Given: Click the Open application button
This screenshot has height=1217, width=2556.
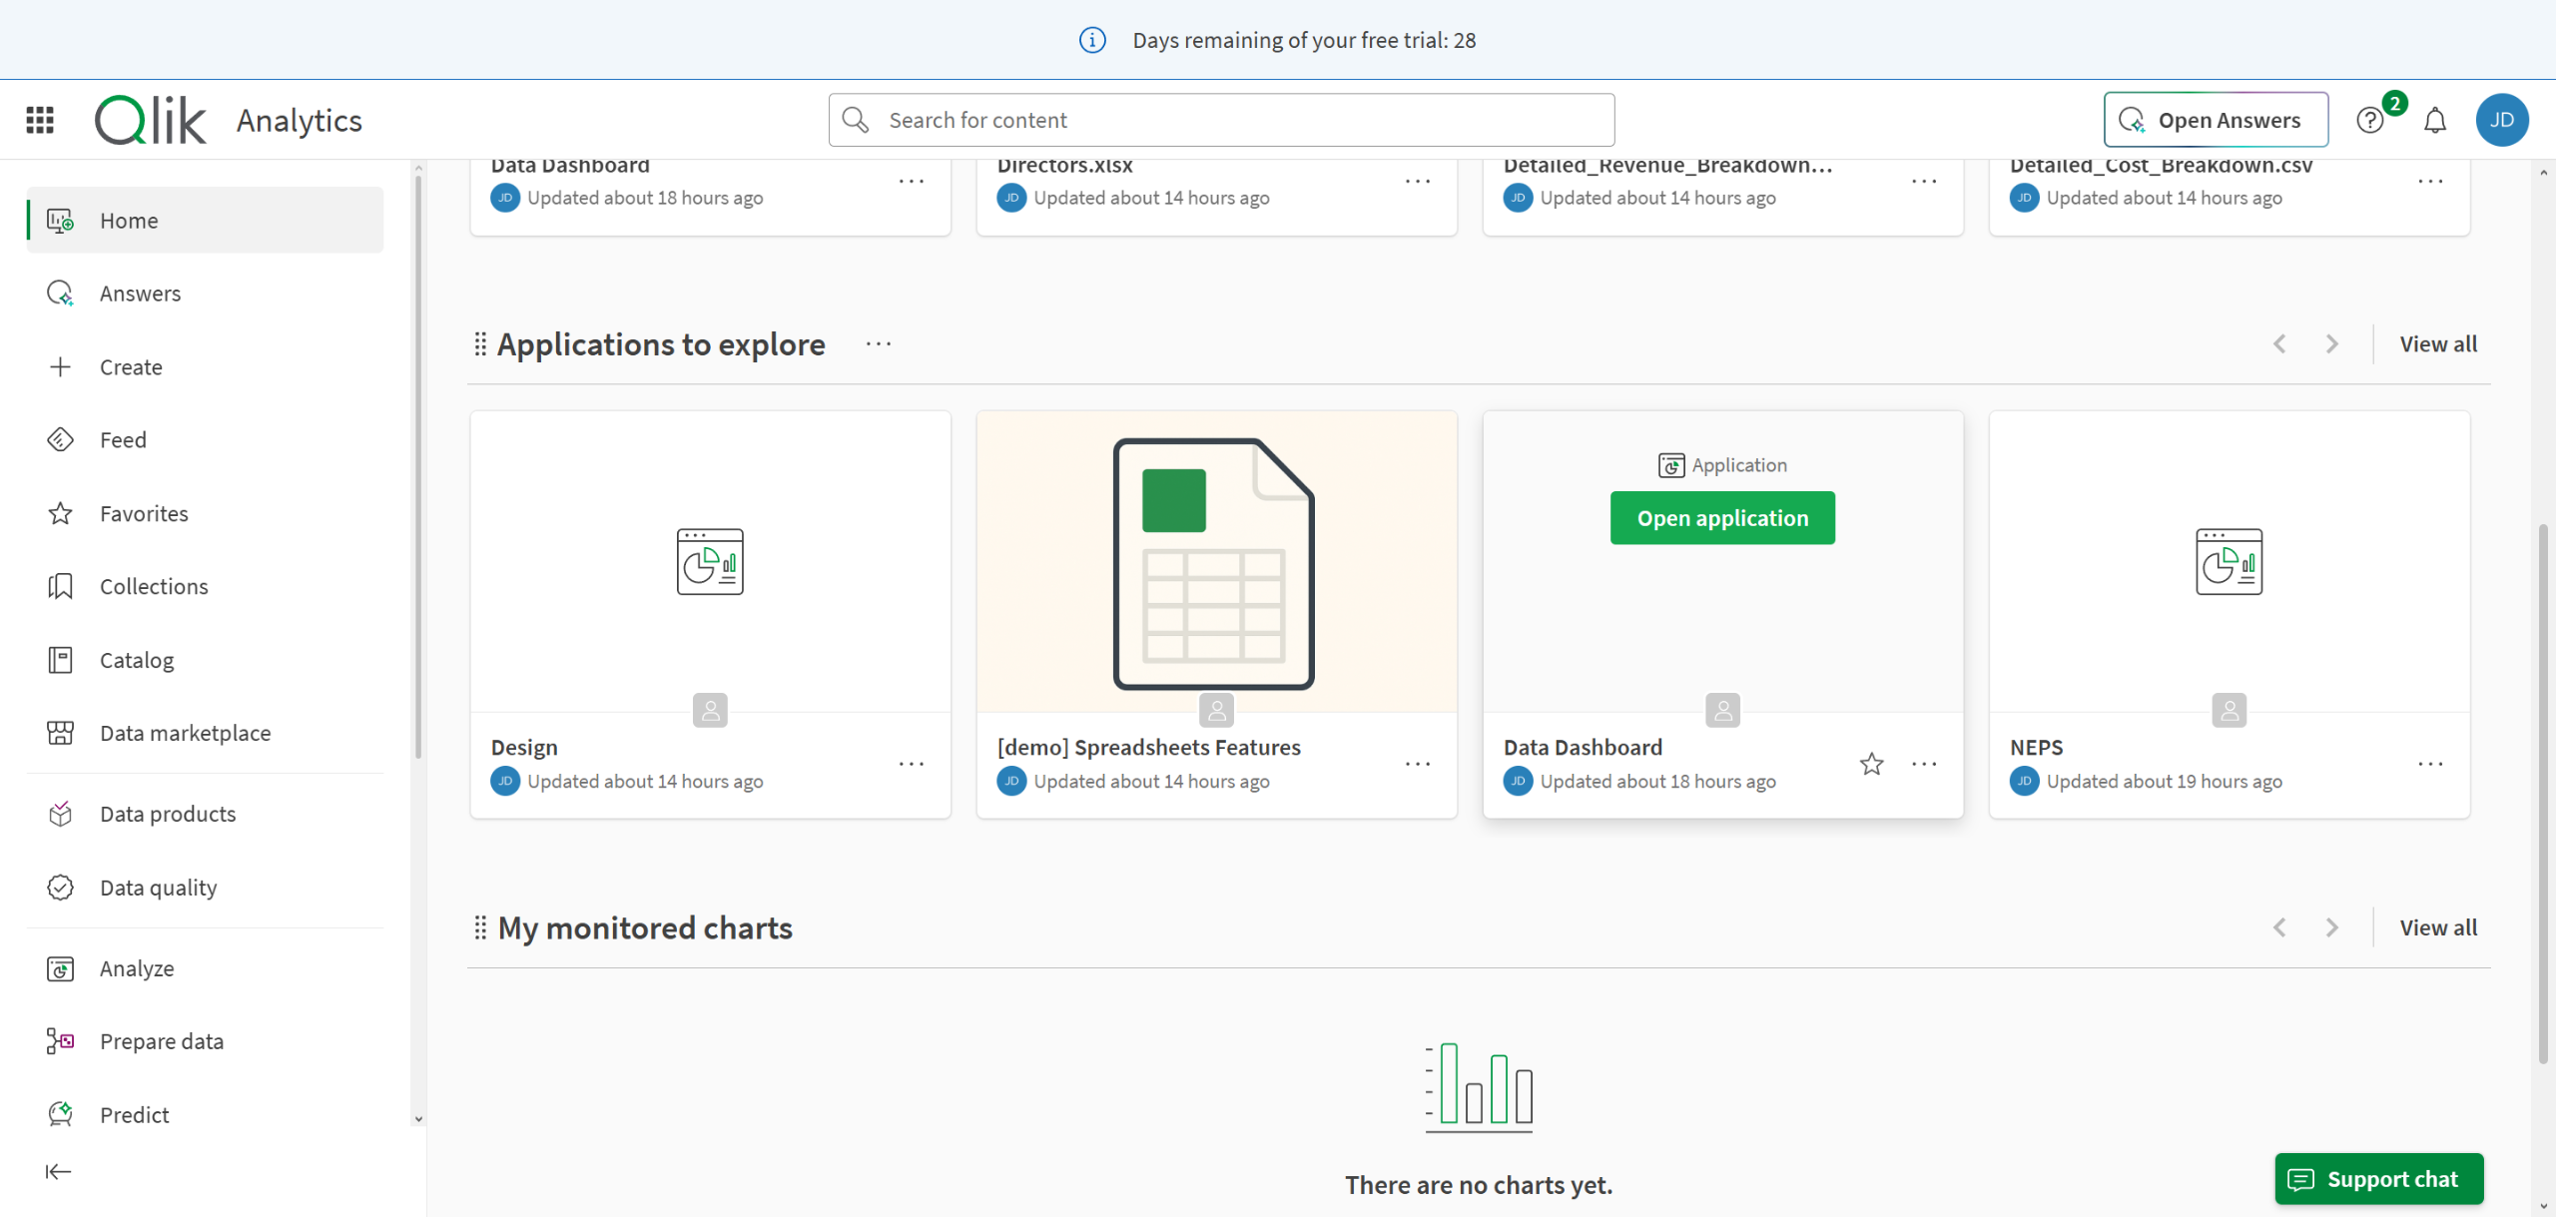Looking at the screenshot, I should pos(1722,518).
